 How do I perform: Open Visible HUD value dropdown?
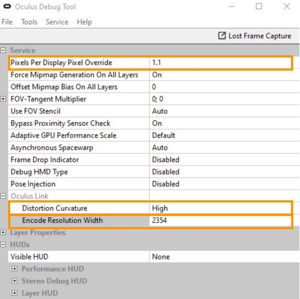(224, 257)
